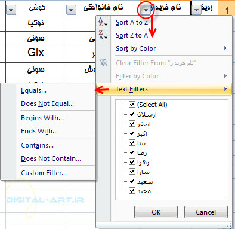
Task: Expand the Text Filters submenu arrow
Action: [x=225, y=89]
